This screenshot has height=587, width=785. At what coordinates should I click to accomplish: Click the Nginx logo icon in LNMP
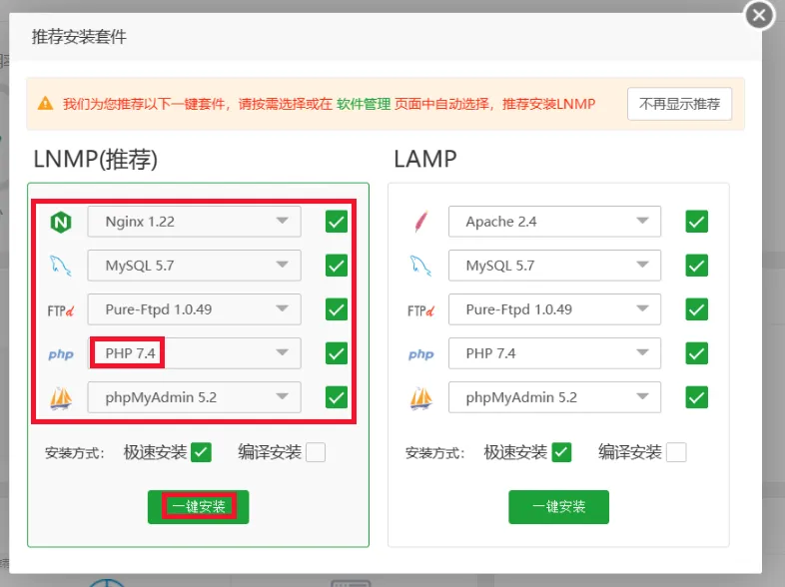coord(61,222)
